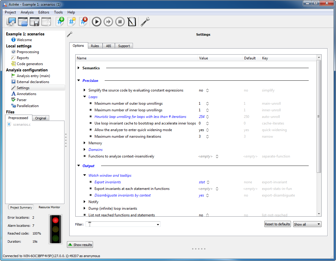This screenshot has height=261, width=336.
Task: Open Parser in the sidebar
Action: tap(21, 100)
